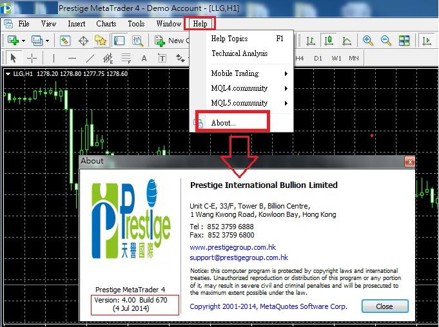Image resolution: width=439 pixels, height=327 pixels.
Task: Toggle the Market Watch window icon
Action: tap(65, 41)
